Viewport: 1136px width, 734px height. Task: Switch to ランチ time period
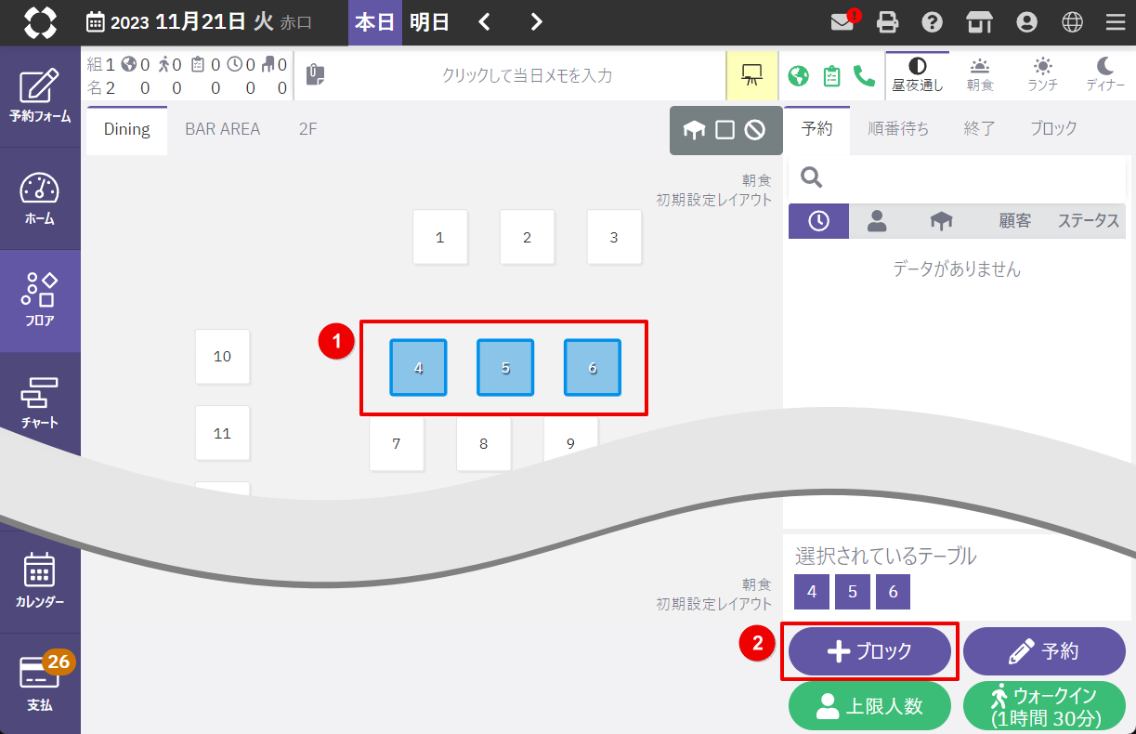(x=1042, y=75)
